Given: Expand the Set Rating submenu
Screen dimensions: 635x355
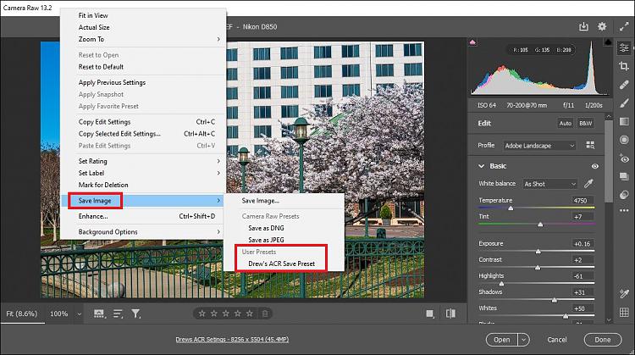Looking at the screenshot, I should coord(143,161).
